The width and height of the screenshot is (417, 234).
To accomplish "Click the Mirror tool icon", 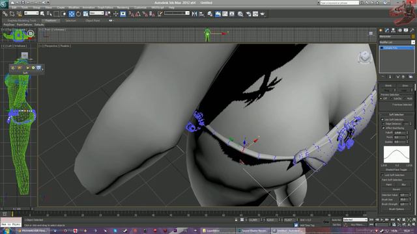I will (194, 14).
